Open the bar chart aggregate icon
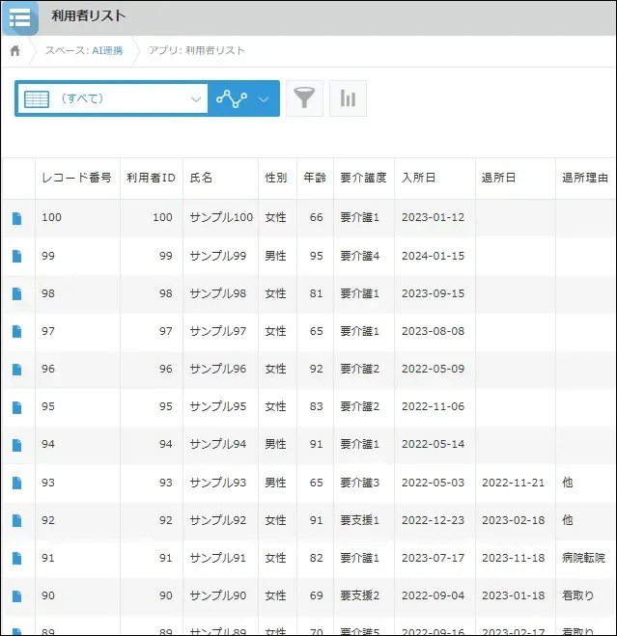This screenshot has height=636, width=617. click(x=348, y=98)
